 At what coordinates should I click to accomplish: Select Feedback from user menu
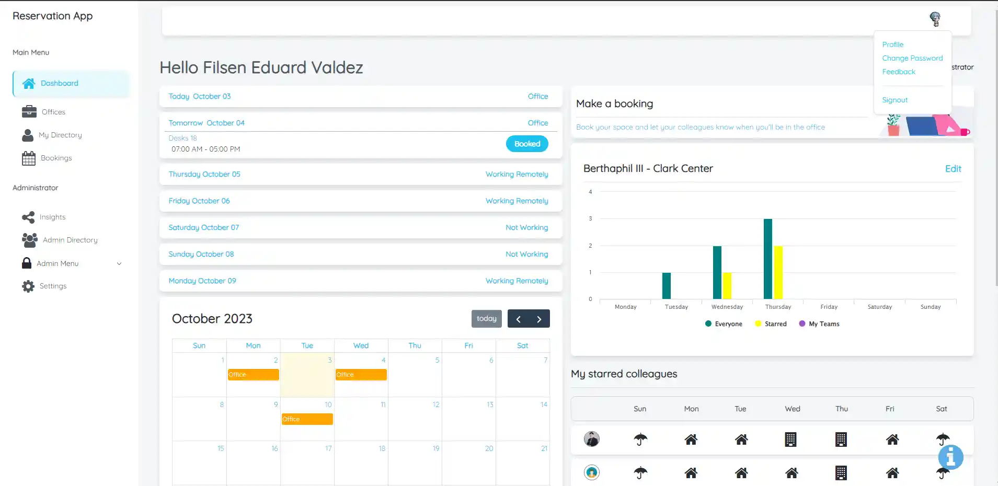[x=899, y=72]
